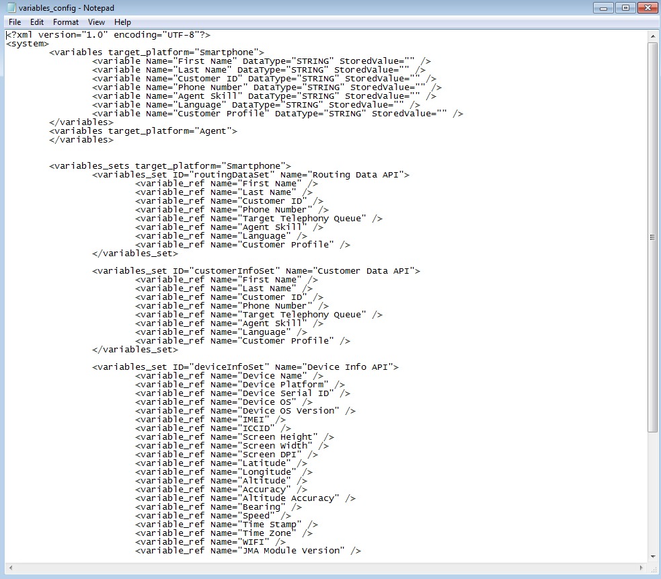Click variable "Customer ID" DataType STRING line
This screenshot has width=661, height=579.
pyautogui.click(x=264, y=79)
